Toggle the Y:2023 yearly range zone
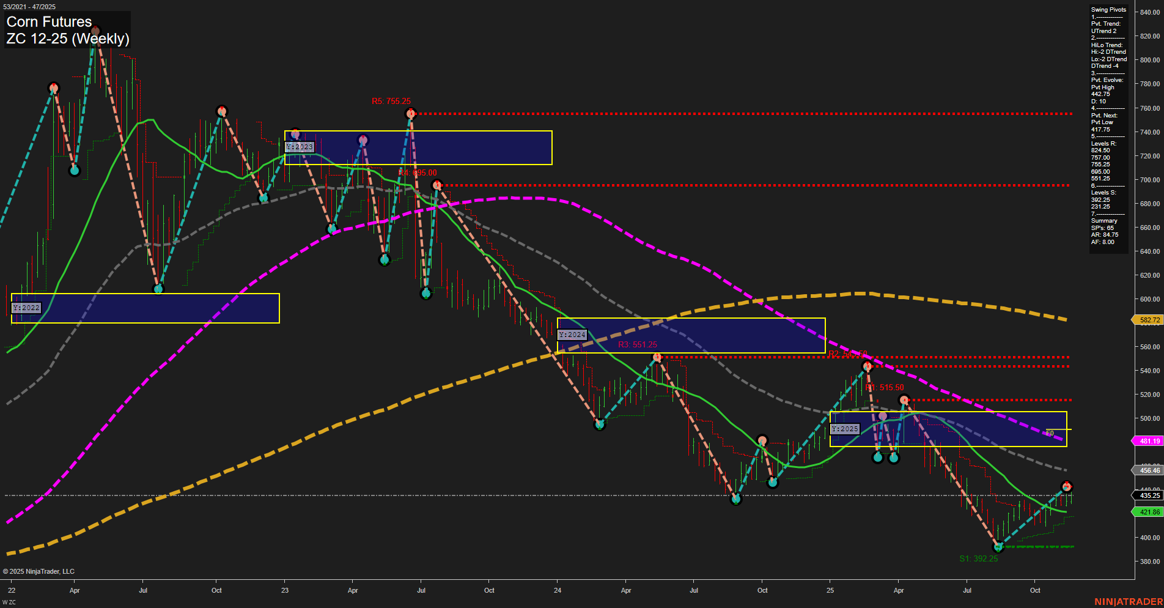1164x608 pixels. 300,147
